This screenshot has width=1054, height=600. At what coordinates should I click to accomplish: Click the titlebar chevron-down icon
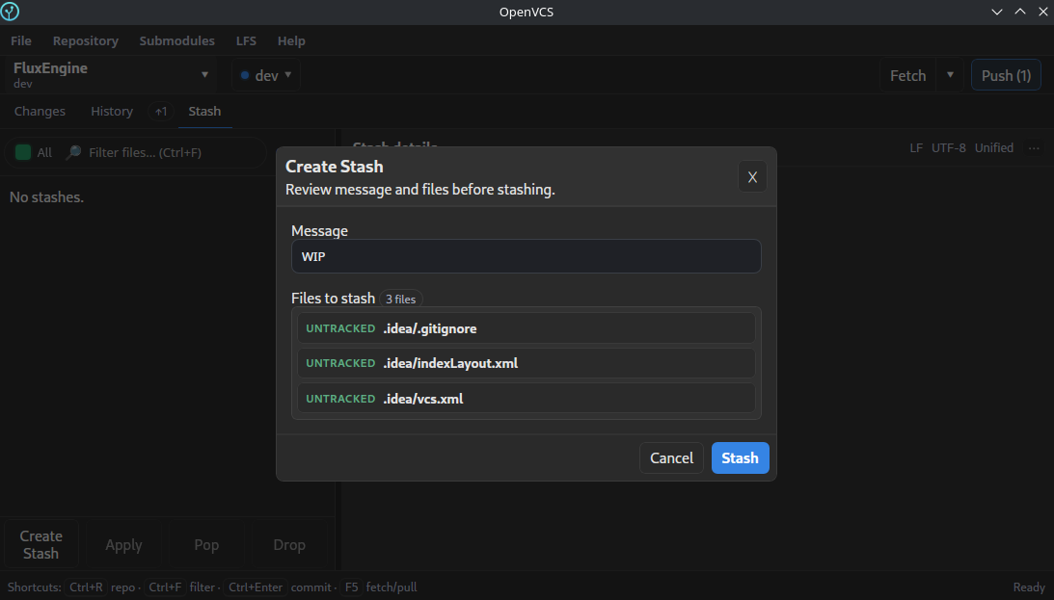tap(996, 12)
